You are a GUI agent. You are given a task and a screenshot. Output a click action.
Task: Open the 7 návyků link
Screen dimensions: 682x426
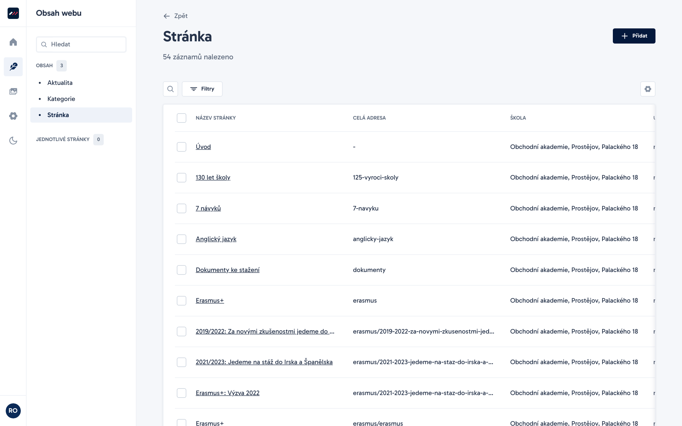pos(208,208)
